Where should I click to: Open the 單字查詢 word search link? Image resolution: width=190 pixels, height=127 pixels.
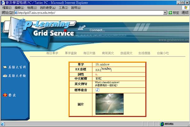coord(71,53)
